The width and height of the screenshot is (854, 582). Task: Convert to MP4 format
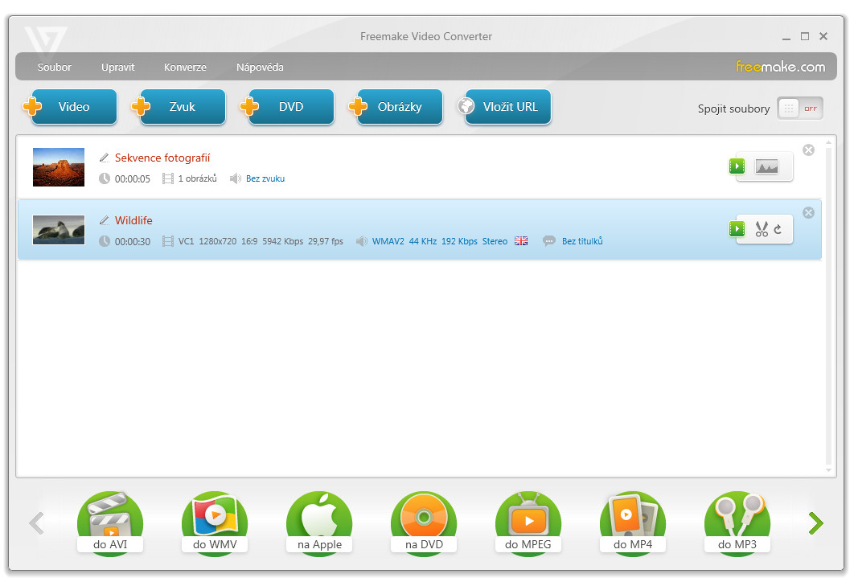tap(633, 523)
